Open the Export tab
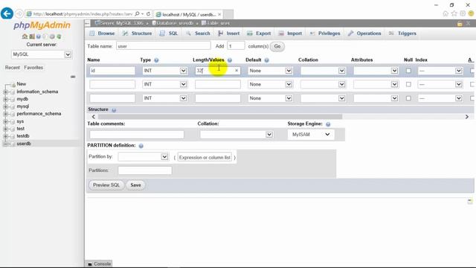 pos(259,33)
